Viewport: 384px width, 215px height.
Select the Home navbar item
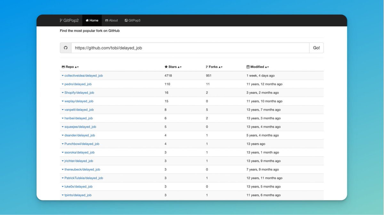[92, 20]
